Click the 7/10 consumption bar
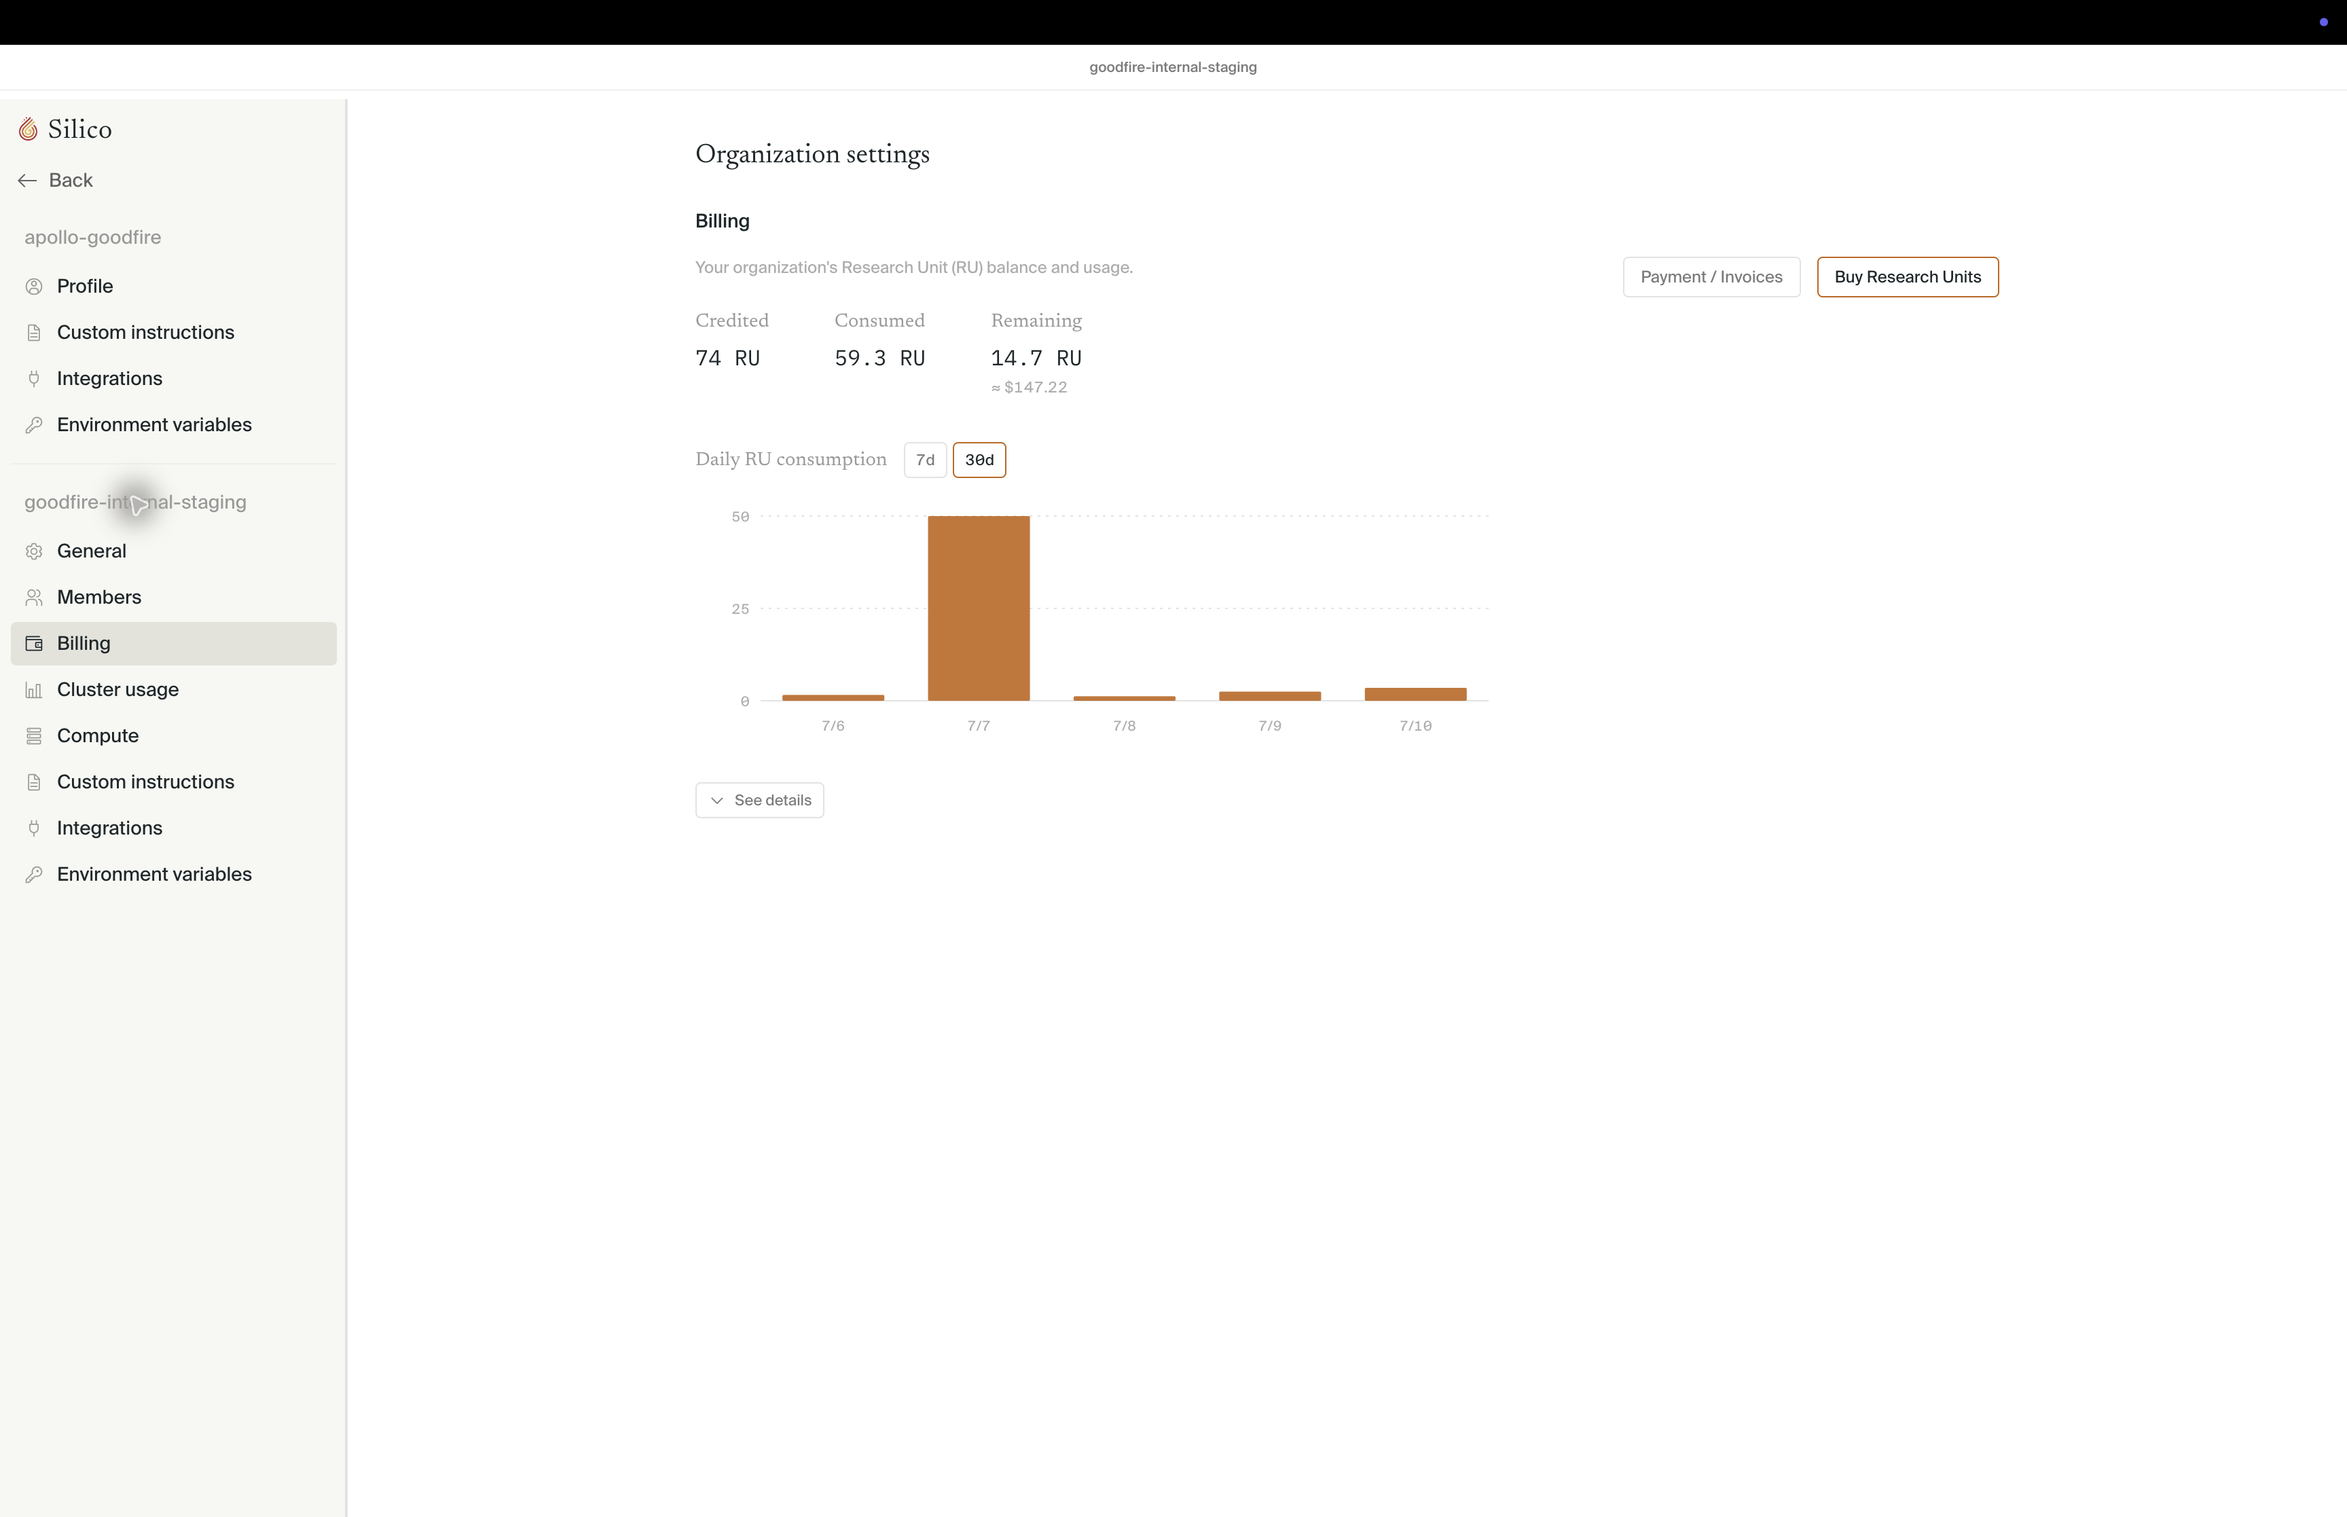 pyautogui.click(x=1415, y=695)
